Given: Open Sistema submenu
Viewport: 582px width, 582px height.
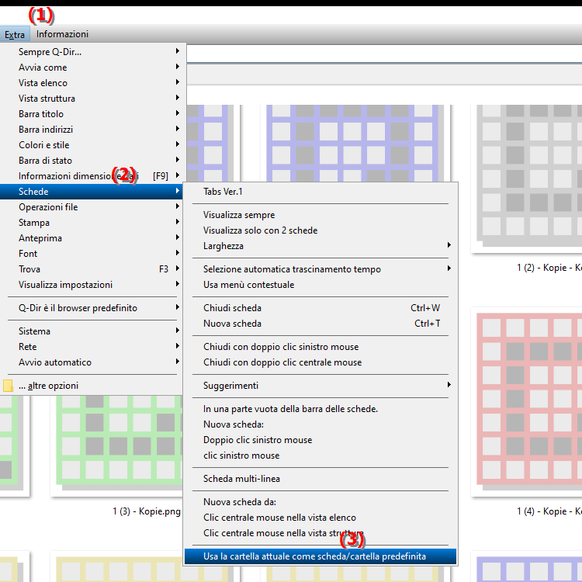Looking at the screenshot, I should pos(92,331).
